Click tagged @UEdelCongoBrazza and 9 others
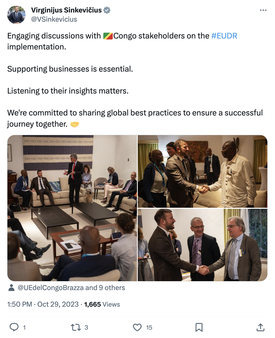Viewport: 275px width, 338px height. pos(71,288)
